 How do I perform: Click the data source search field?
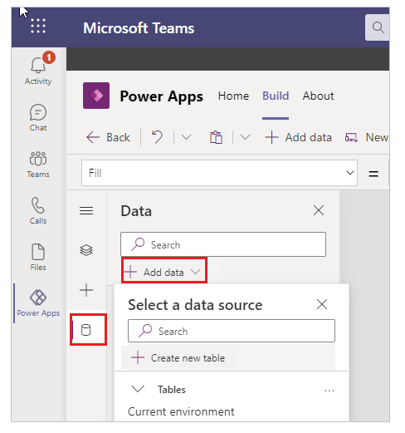click(x=232, y=331)
